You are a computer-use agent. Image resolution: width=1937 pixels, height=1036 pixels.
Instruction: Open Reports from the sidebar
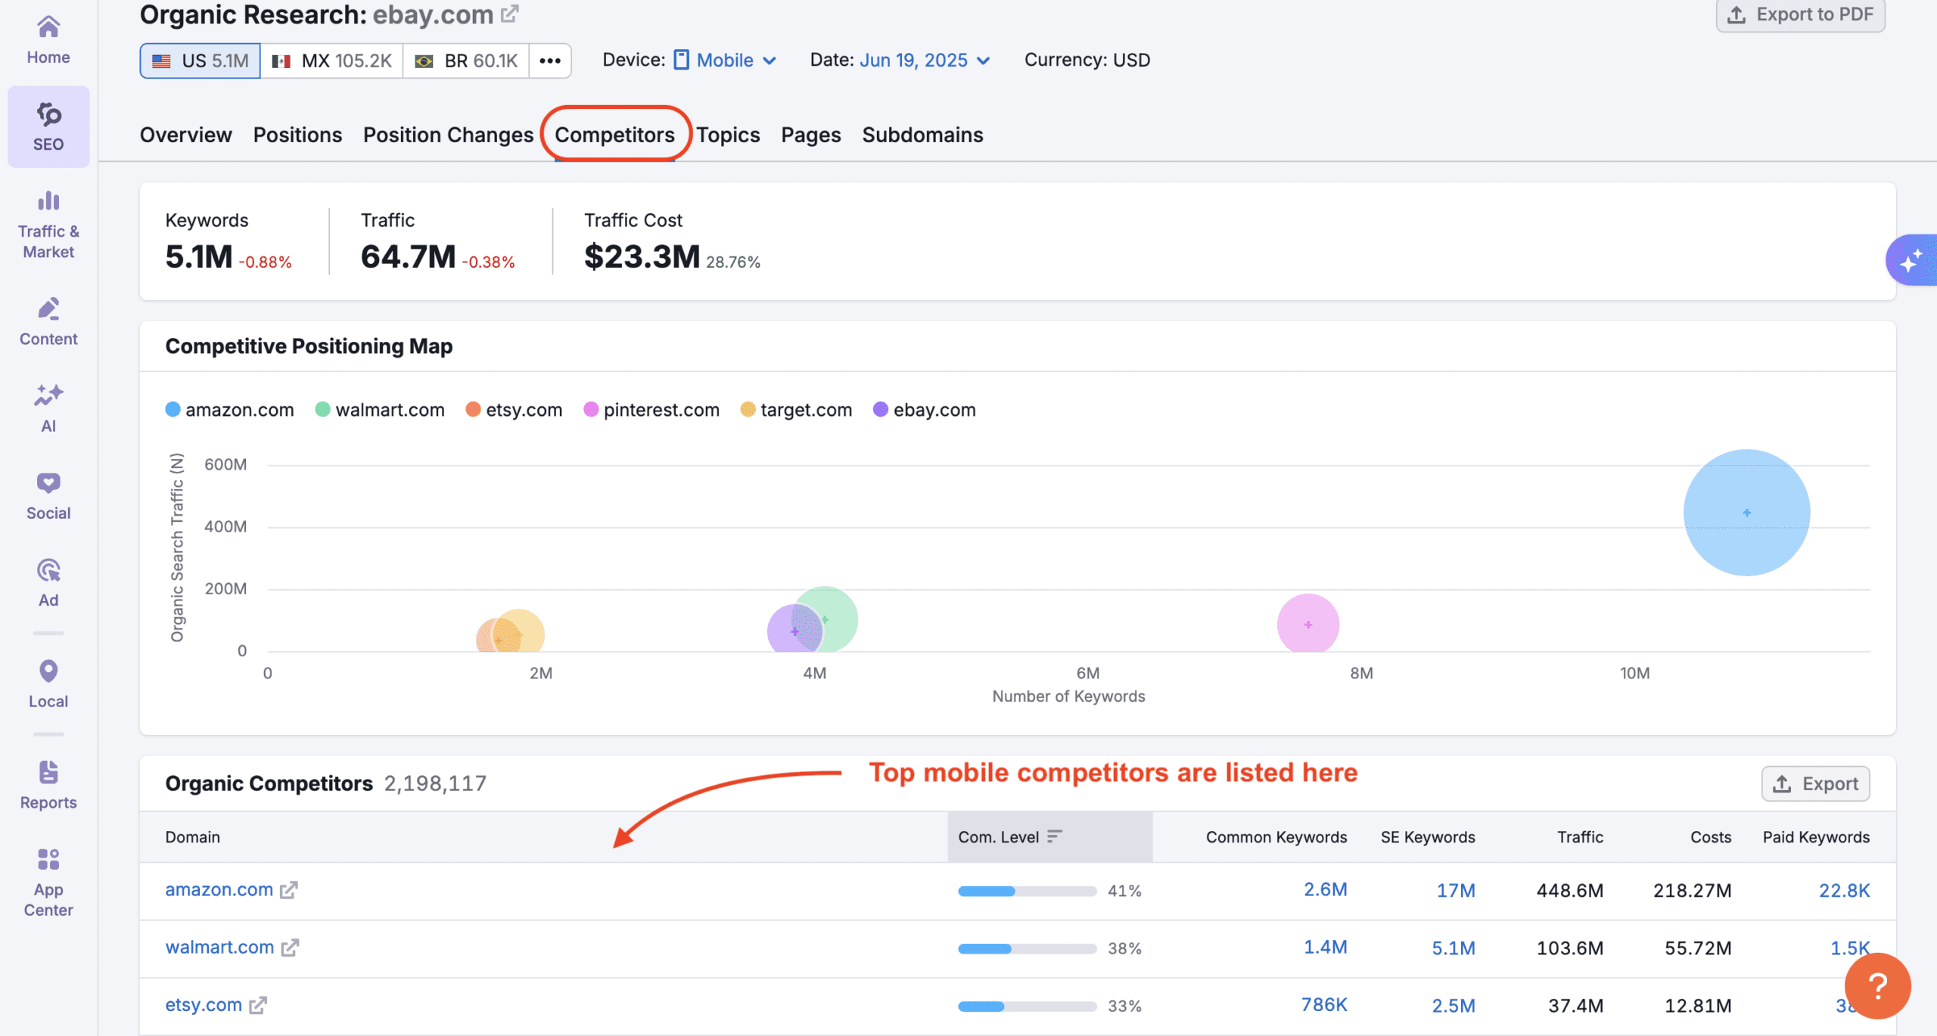(48, 783)
